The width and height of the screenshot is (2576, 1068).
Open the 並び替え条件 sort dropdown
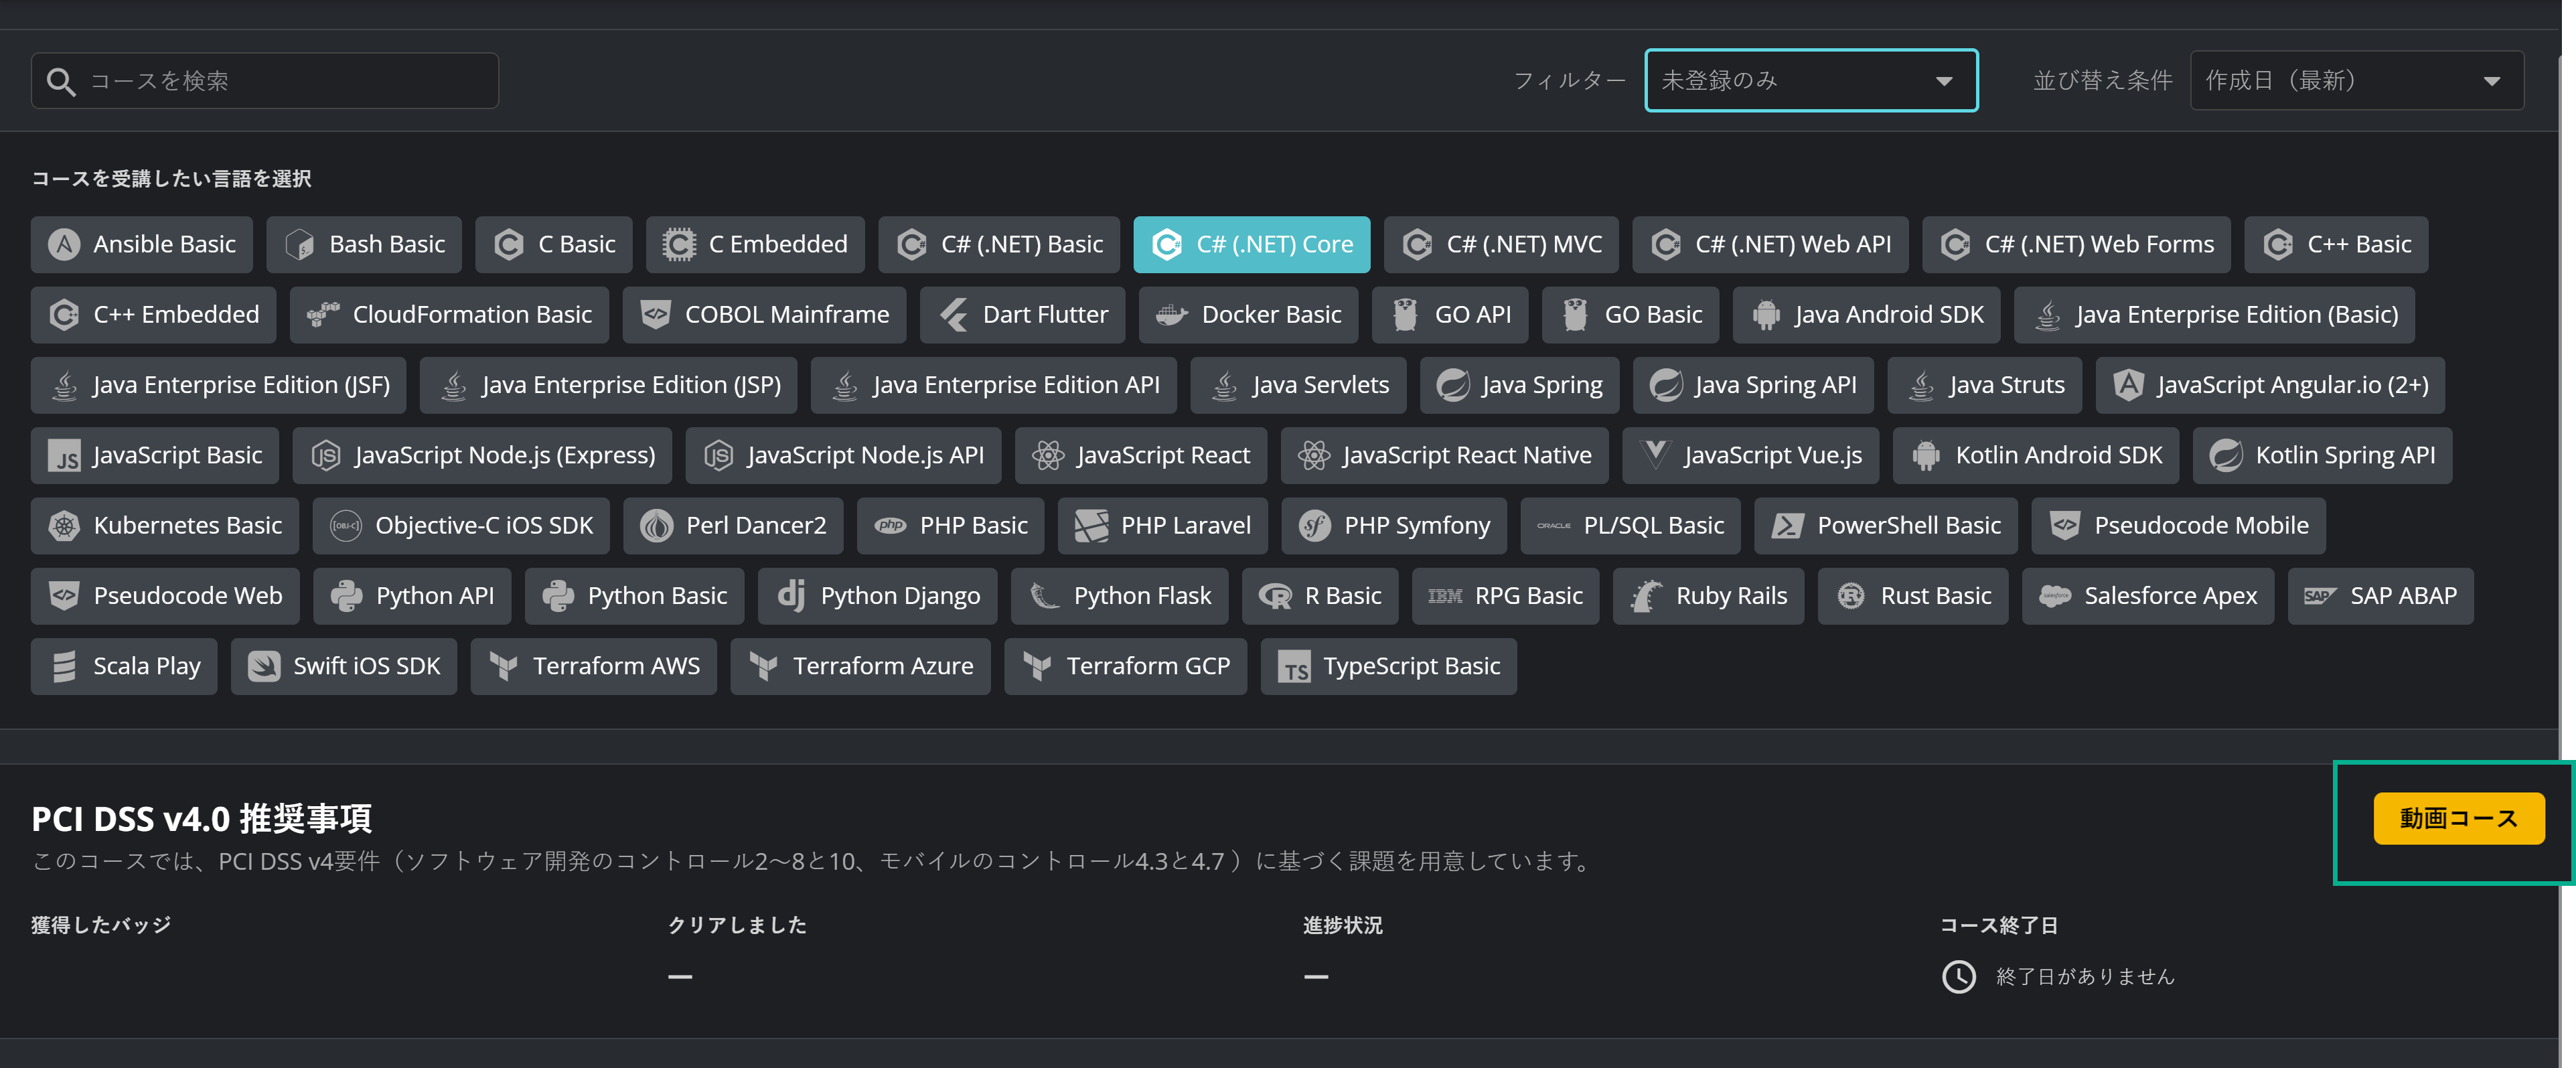(x=2356, y=80)
